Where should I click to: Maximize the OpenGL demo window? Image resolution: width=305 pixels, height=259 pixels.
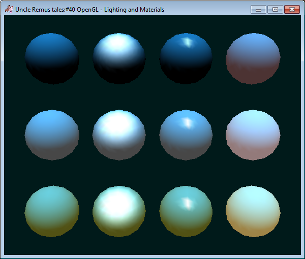click(275, 9)
